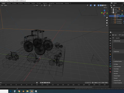Image resolution: width=124 pixels, height=93 pixels.
Task: Click the play animation button
Action: [x=46, y=83]
